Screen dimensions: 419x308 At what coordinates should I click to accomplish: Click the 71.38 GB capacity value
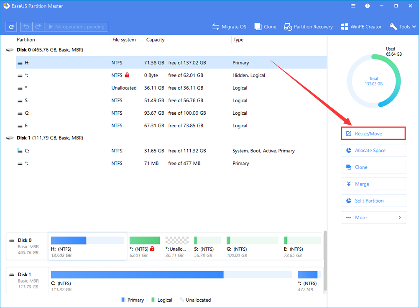154,63
